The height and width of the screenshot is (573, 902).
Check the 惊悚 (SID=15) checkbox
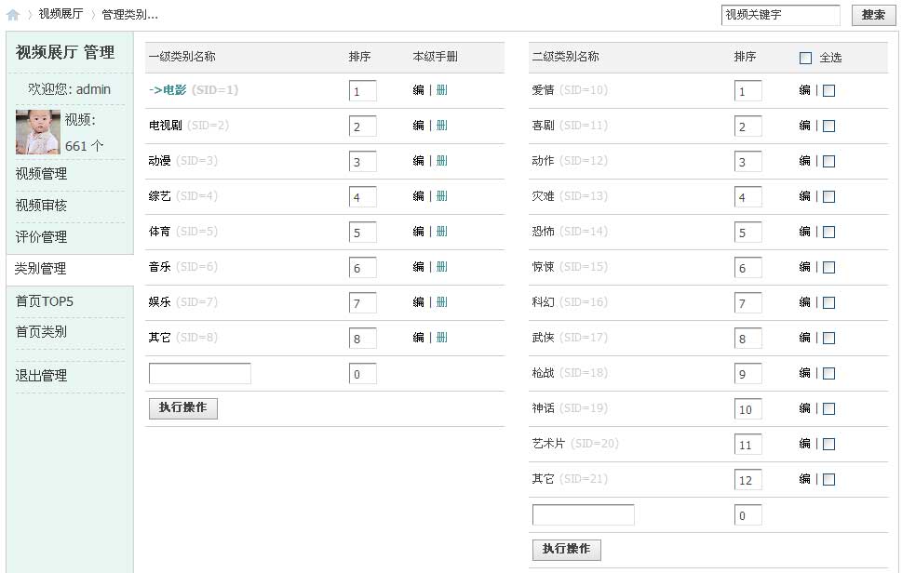tap(829, 267)
